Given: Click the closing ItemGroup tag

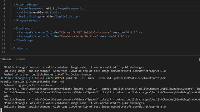Looking at the screenshot, I should click(23, 40).
